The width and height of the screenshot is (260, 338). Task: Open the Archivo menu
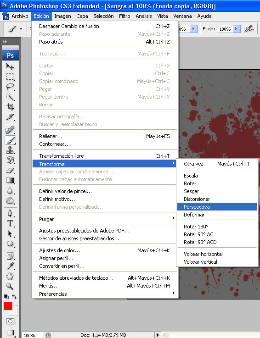[20, 16]
